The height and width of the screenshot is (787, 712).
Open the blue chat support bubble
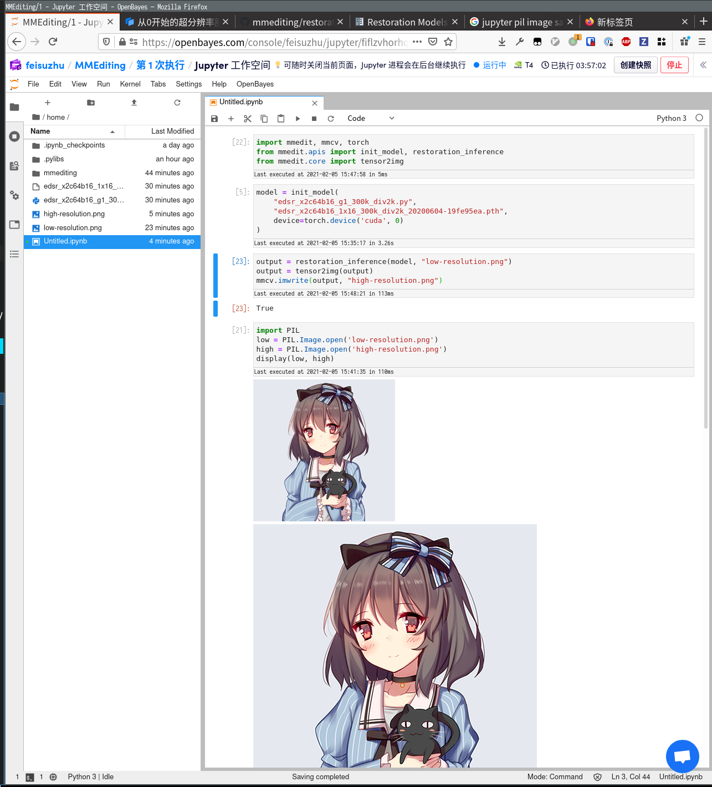(x=682, y=756)
